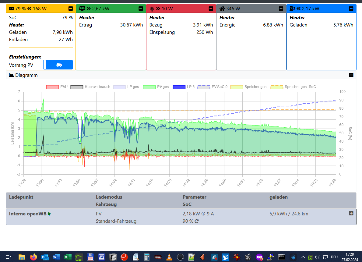Click the volume speaker tray icon

pyautogui.click(x=318, y=257)
